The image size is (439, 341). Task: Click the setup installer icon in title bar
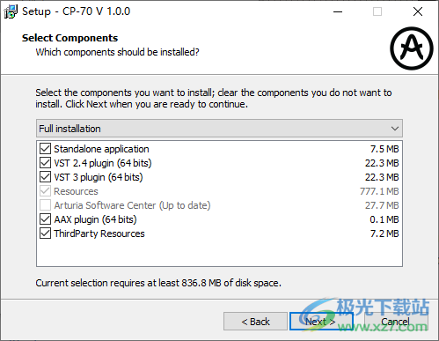pyautogui.click(x=11, y=11)
